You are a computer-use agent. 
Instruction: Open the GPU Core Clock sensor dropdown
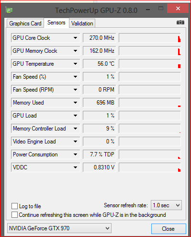coord(75,38)
